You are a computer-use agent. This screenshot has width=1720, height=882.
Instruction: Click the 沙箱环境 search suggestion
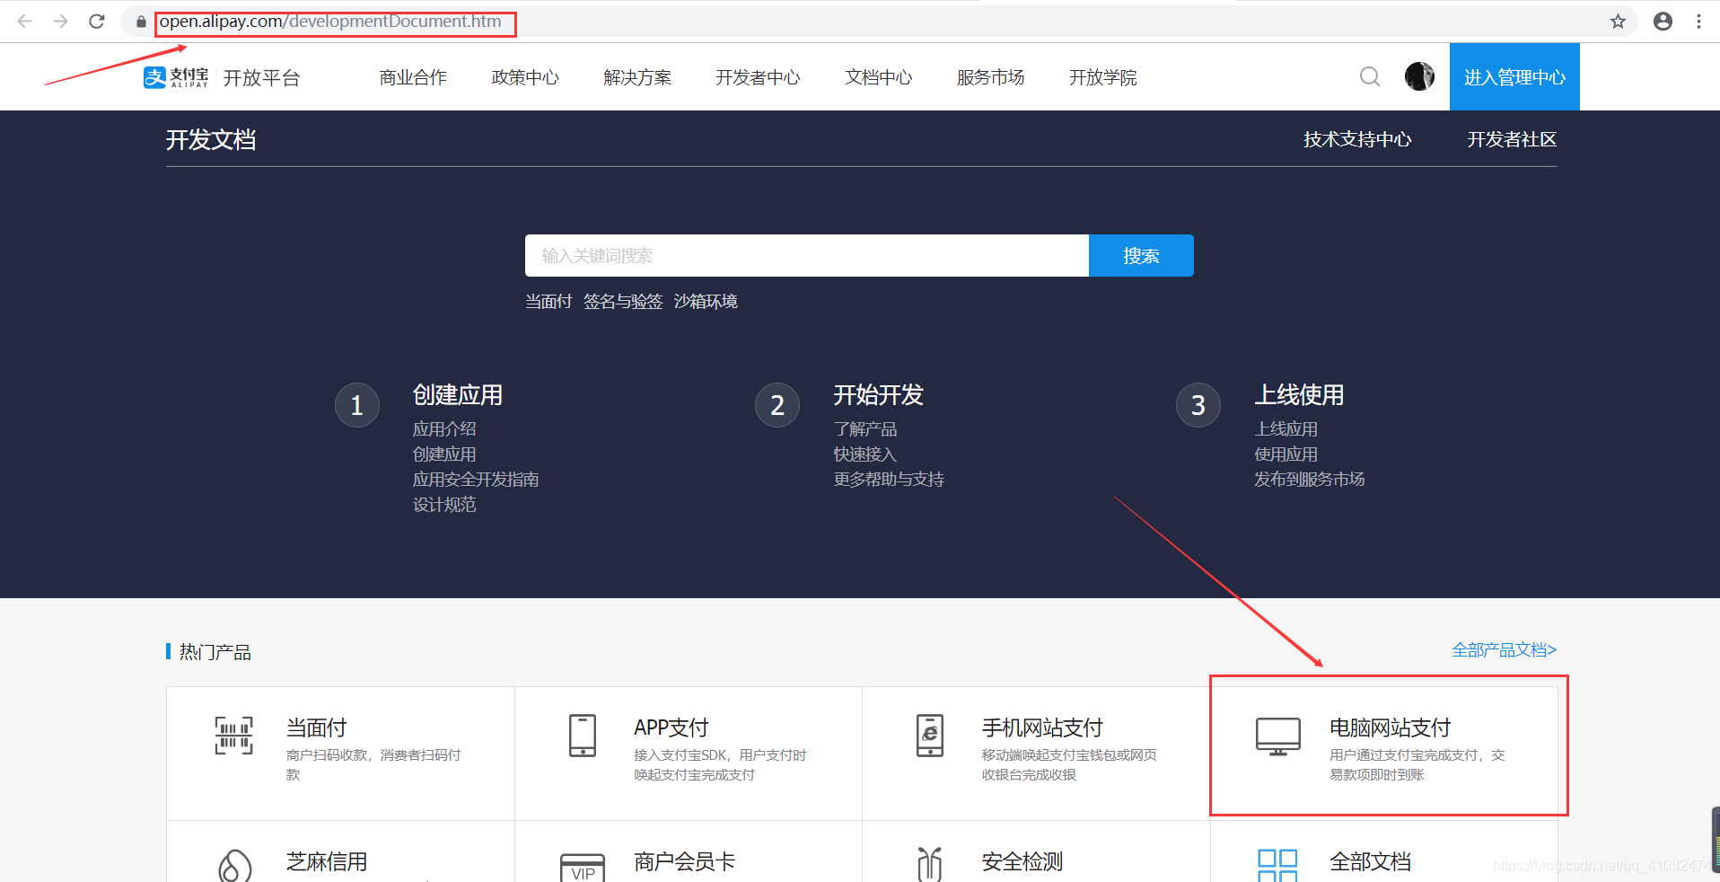coord(706,302)
